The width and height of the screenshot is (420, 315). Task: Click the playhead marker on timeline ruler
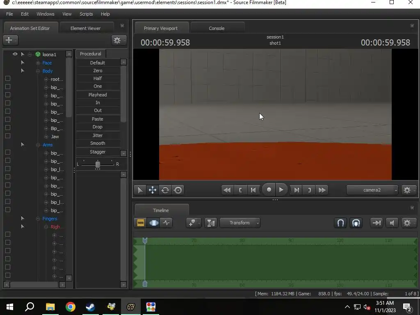(x=145, y=240)
